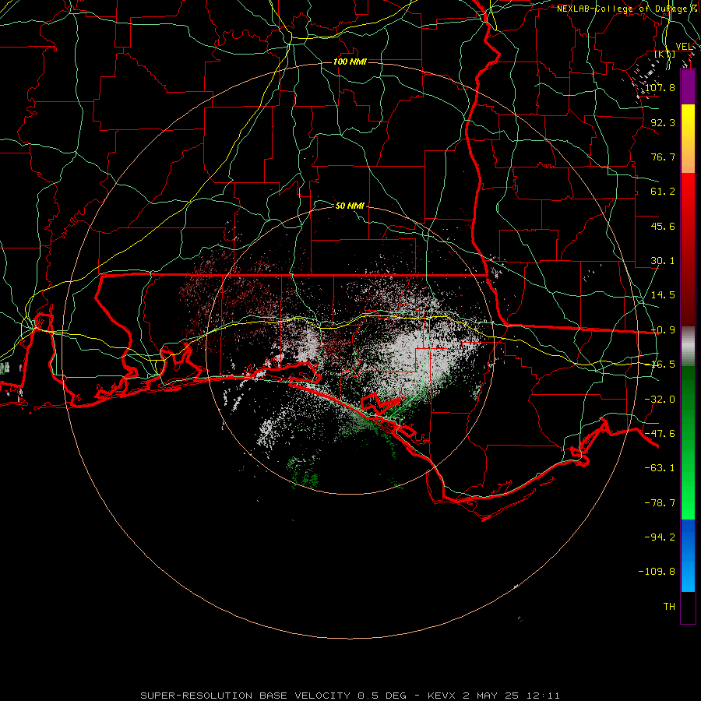Click the 14.5 velocity scale value
701x701 pixels.
(x=663, y=295)
